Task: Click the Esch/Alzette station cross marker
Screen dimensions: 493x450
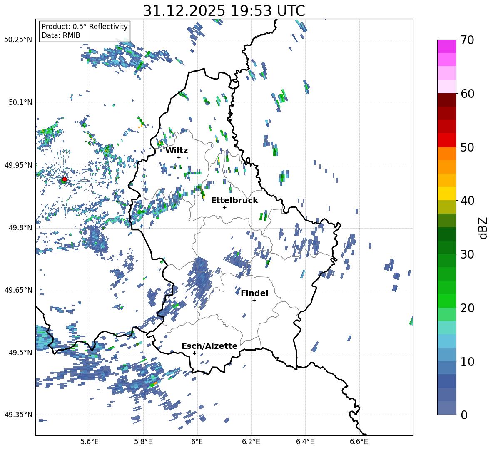Action: tap(194, 353)
